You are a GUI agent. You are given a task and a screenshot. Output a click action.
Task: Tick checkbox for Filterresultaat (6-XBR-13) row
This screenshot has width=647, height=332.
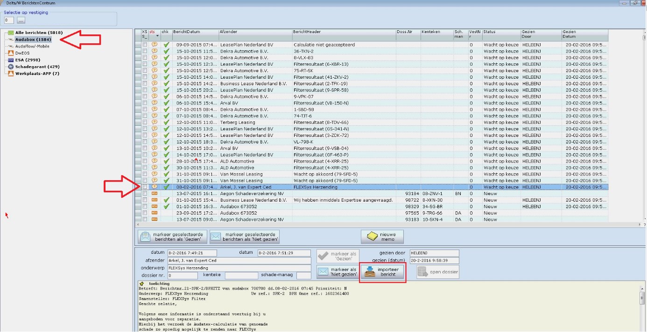[x=145, y=64]
